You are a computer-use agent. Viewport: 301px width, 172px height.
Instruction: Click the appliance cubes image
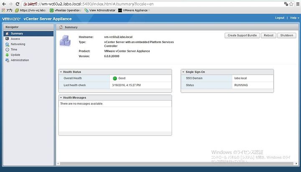65,41
